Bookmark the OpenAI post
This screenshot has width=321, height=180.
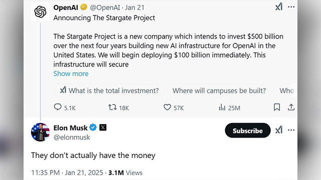point(277,107)
